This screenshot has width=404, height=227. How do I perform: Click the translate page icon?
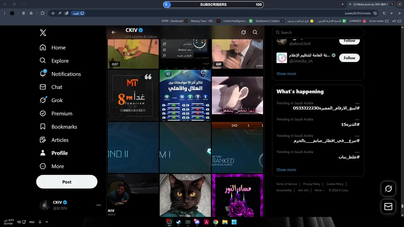(x=67, y=13)
